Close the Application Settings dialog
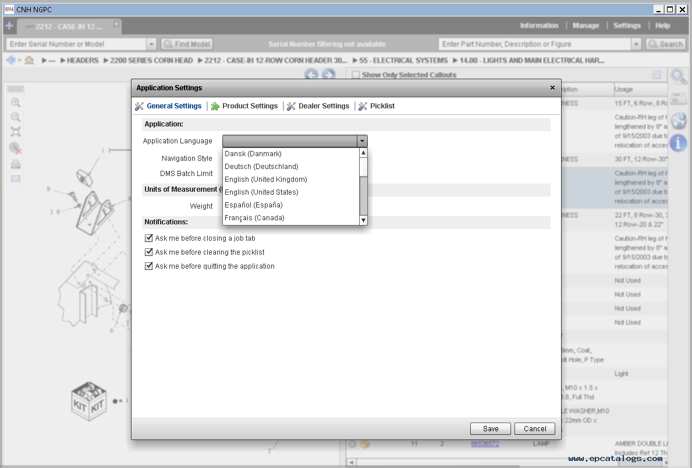This screenshot has width=692, height=468. (552, 88)
